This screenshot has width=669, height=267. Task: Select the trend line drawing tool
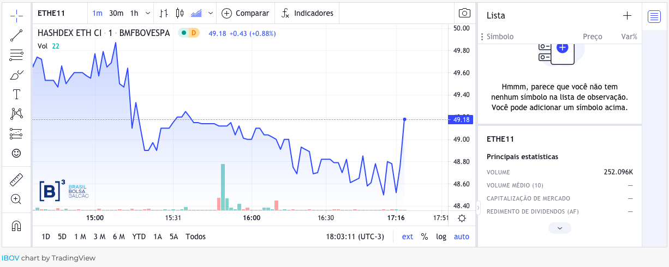point(16,35)
